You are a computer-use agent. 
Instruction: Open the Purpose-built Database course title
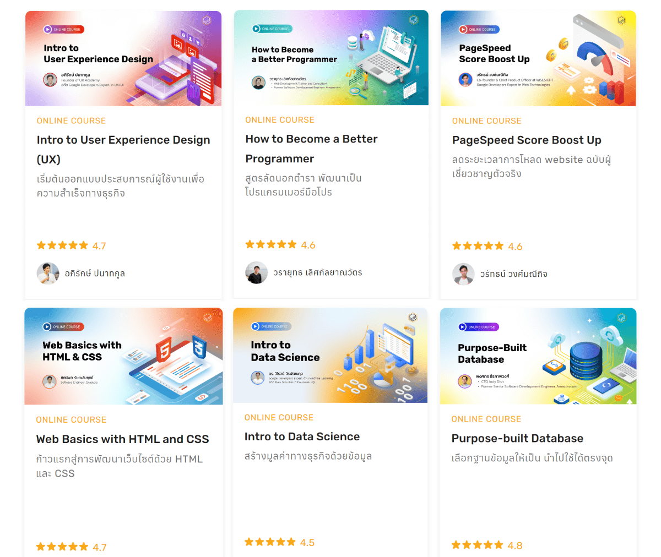(x=517, y=439)
